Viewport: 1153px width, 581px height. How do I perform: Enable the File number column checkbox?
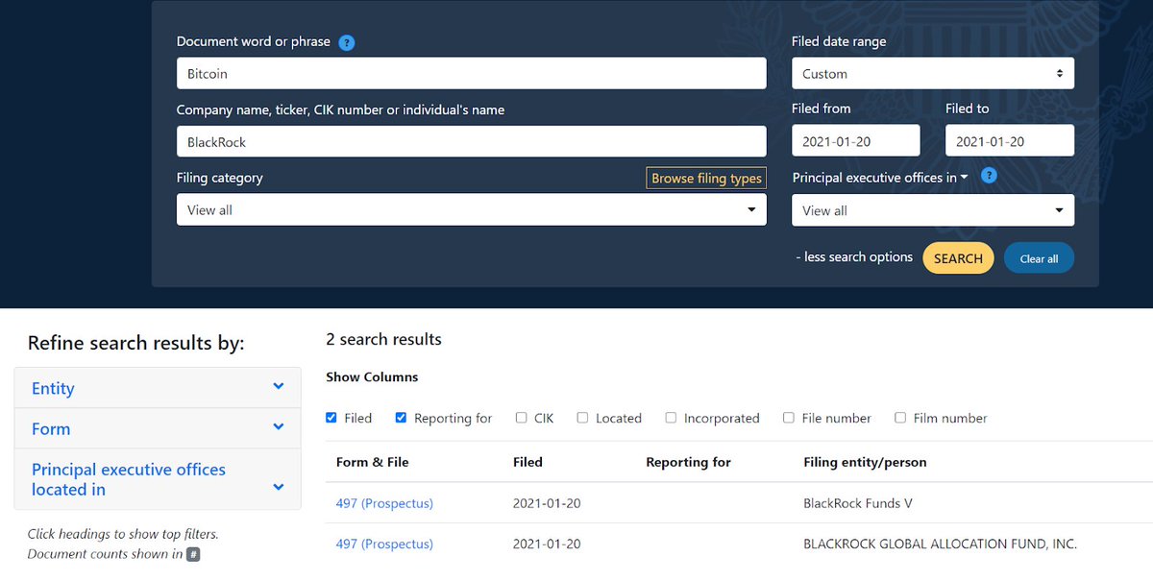click(789, 418)
